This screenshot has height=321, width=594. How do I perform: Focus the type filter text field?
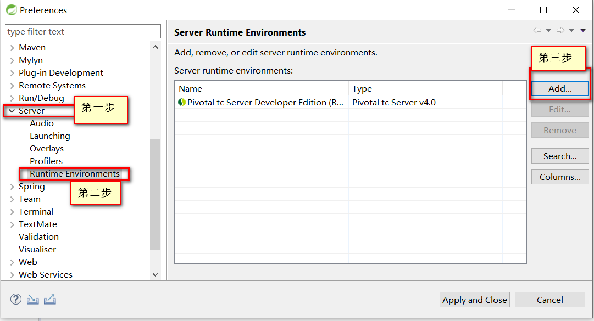(x=82, y=32)
